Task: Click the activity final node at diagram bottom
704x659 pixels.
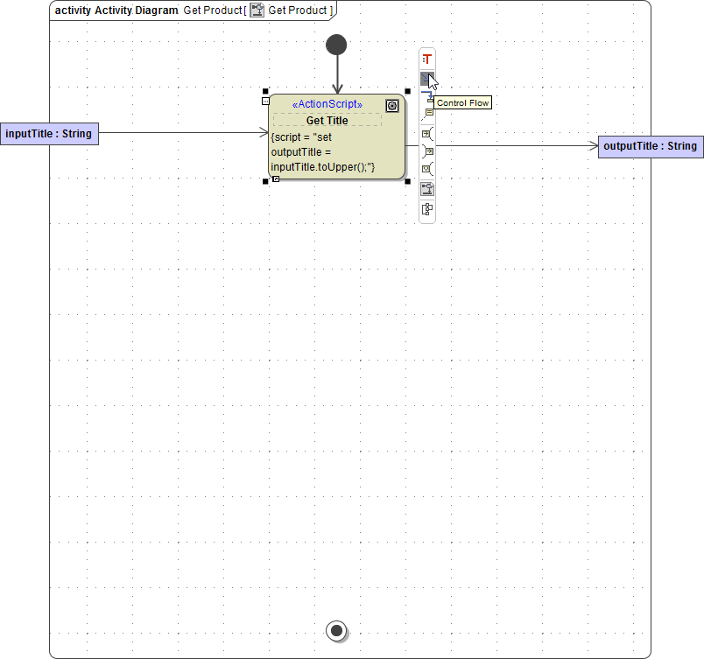Action: tap(336, 630)
